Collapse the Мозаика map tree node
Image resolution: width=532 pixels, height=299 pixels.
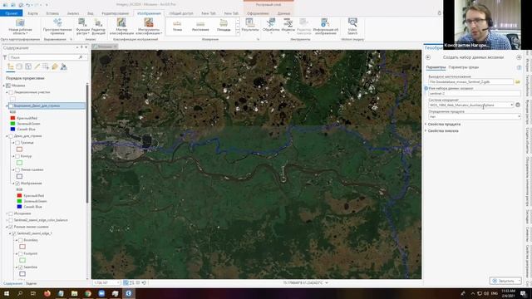click(3, 86)
